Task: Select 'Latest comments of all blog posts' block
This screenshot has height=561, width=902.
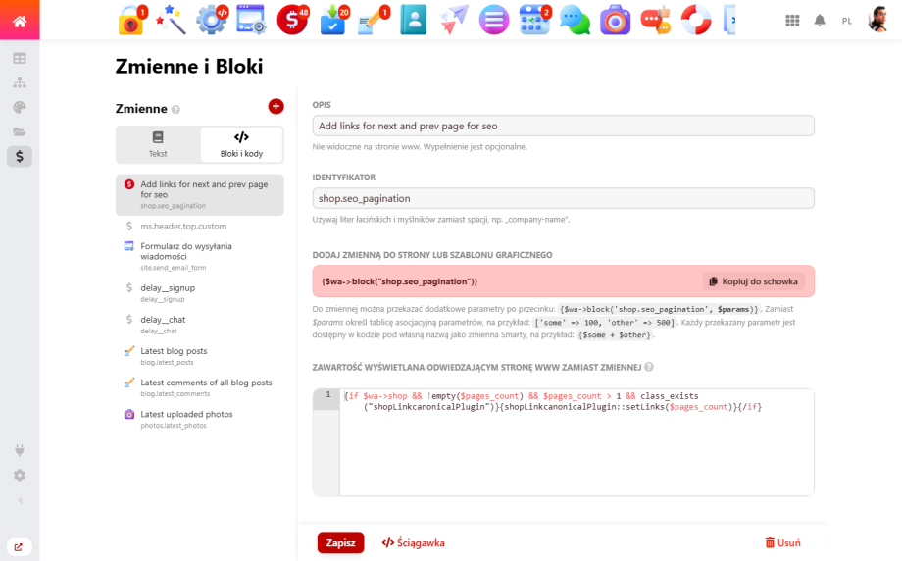Action: [200, 387]
